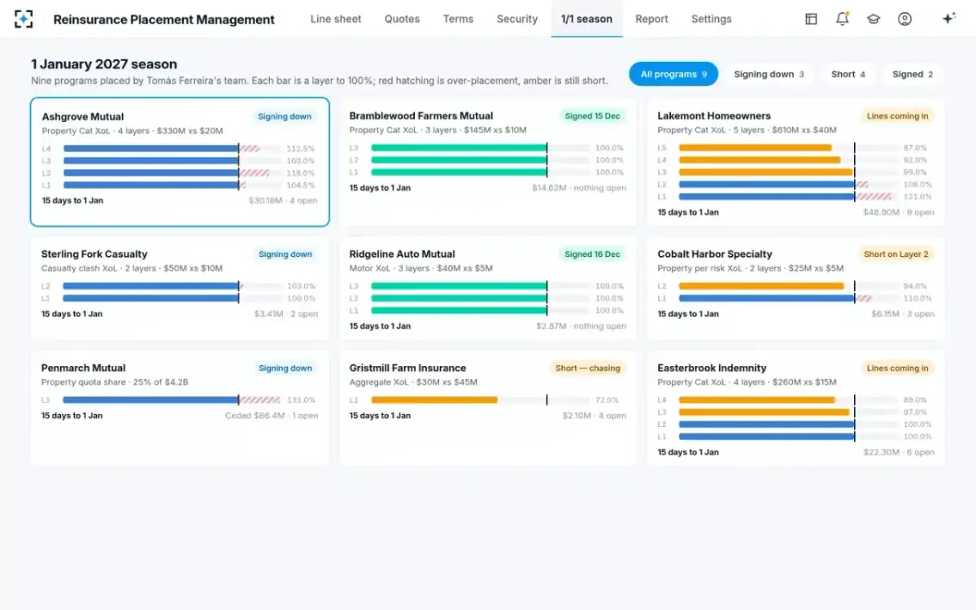The height and width of the screenshot is (610, 976).
Task: Click Bramblewood L3 bar at 100.0%
Action: [480, 148]
